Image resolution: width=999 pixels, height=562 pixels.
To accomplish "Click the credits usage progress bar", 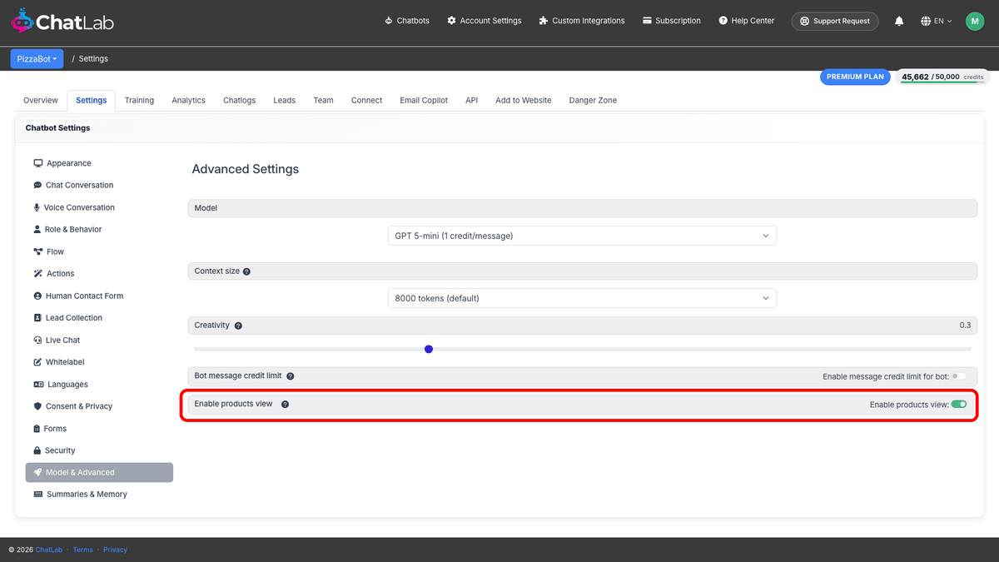I will point(942,82).
